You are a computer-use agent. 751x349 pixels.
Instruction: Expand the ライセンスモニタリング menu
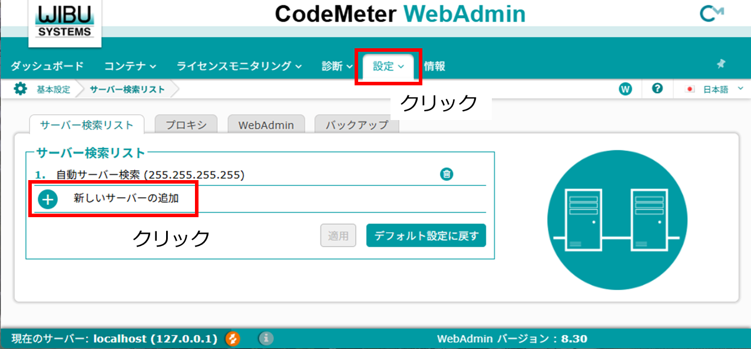239,67
